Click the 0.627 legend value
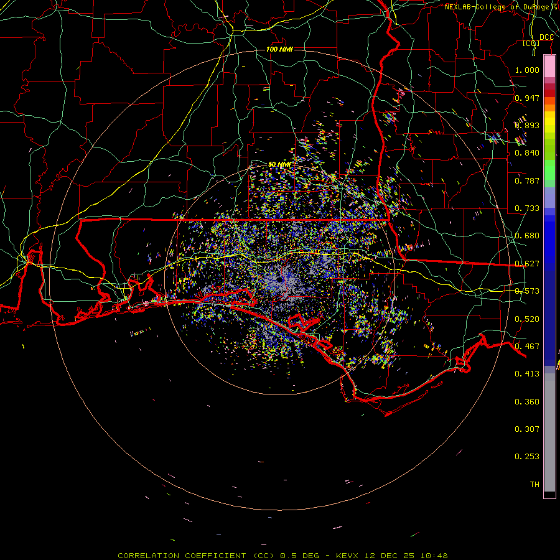The image size is (560, 560). (527, 264)
